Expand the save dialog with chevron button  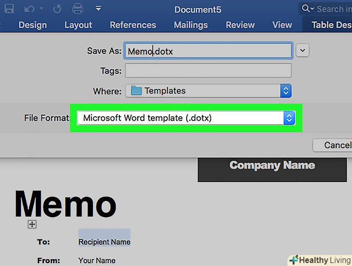[x=302, y=50]
